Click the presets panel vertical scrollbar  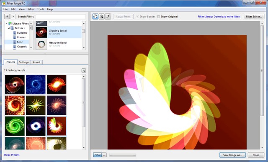[x=84, y=102]
